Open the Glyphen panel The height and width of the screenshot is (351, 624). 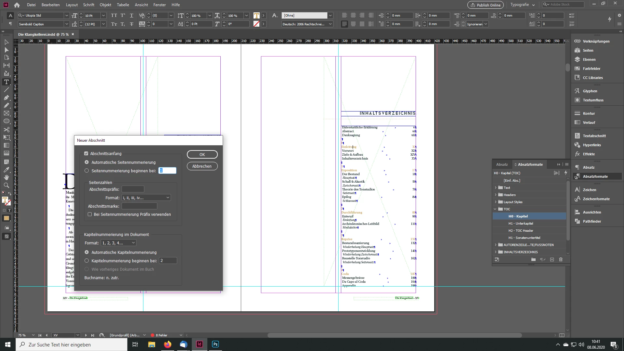[x=590, y=91]
